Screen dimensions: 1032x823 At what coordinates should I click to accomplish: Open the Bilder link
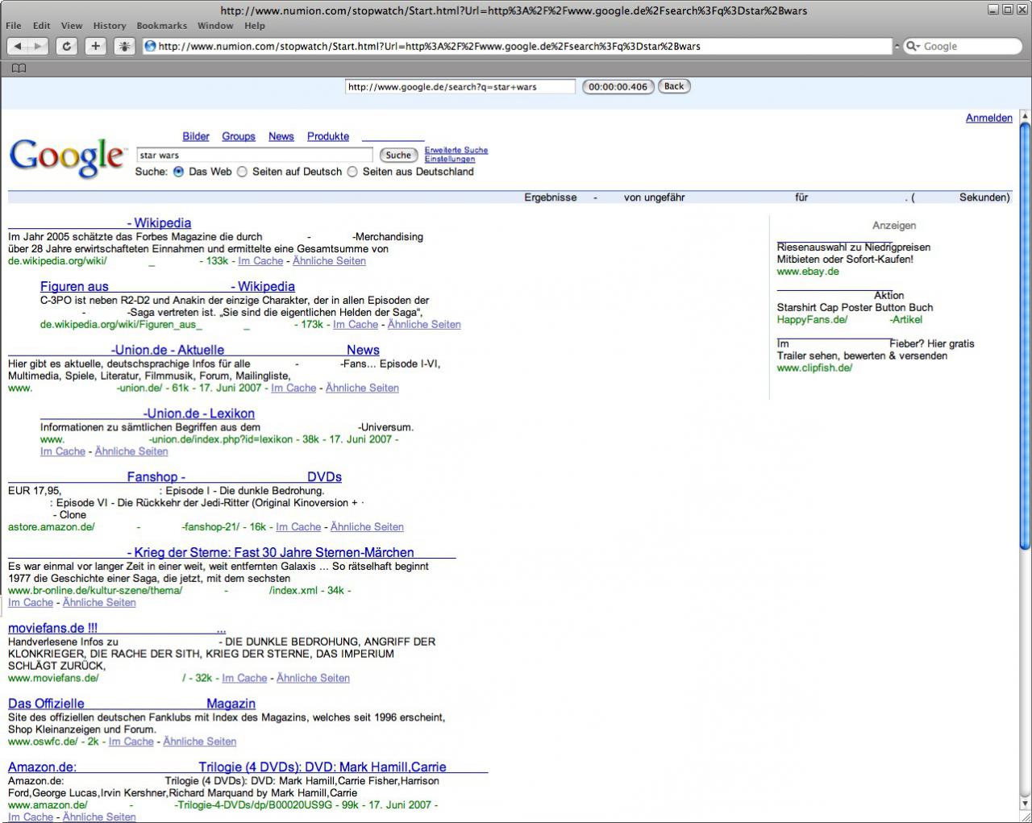pyautogui.click(x=196, y=137)
